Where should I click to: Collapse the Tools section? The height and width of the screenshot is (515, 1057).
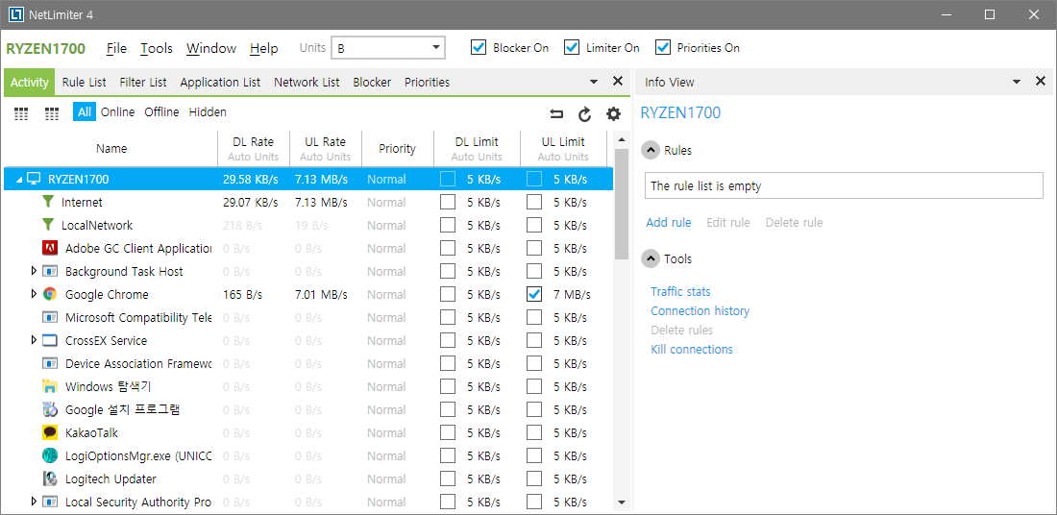650,258
